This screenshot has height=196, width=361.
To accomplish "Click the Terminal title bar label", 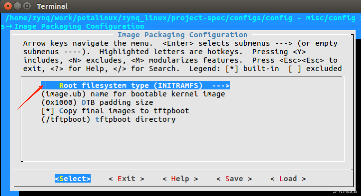I will (x=52, y=6).
